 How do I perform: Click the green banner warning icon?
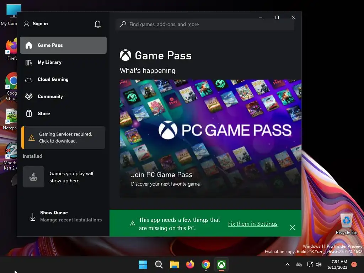point(133,224)
